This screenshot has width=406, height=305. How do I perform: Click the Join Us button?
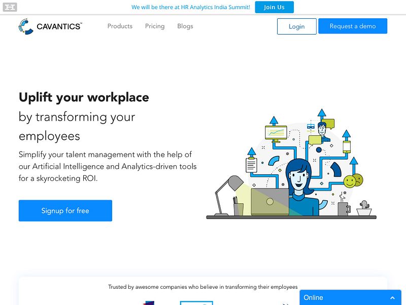pos(274,7)
